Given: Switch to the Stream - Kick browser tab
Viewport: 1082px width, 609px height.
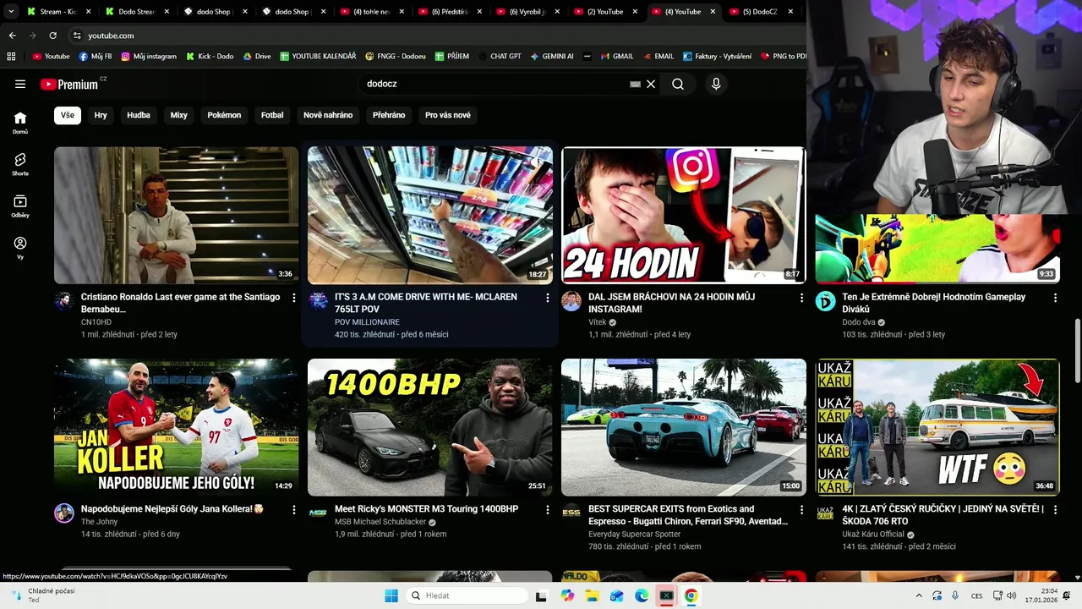Looking at the screenshot, I should click(57, 12).
